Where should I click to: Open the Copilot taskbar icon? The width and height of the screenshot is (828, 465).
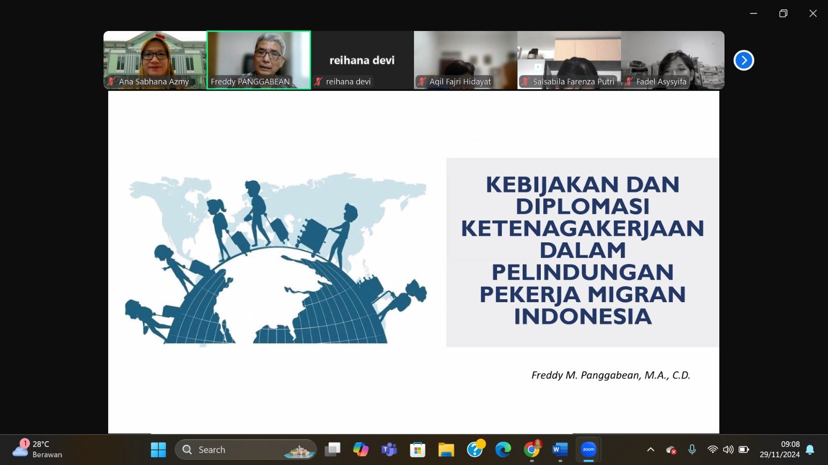click(361, 450)
